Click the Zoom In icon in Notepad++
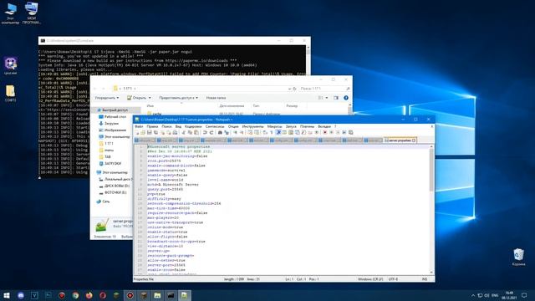This screenshot has height=301, width=535. pyautogui.click(x=235, y=132)
